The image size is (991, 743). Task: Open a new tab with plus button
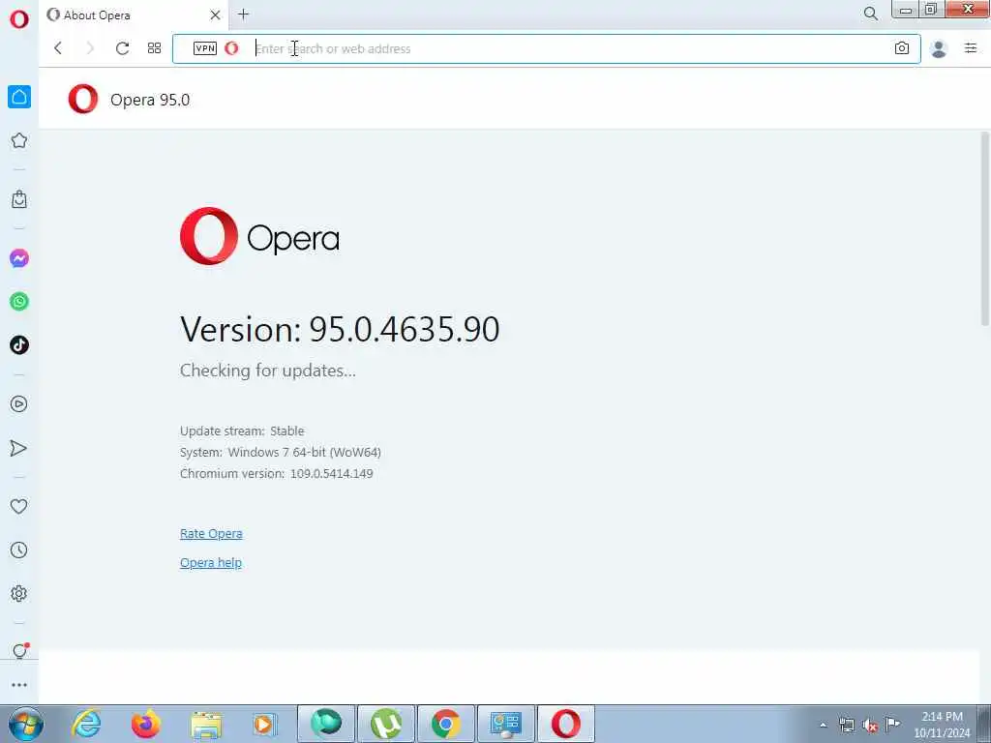(x=243, y=14)
